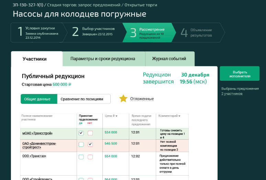266x180 pixels.
Task: Check the 'да' box for мОАО «Трансстрой»
Action: (x=81, y=133)
